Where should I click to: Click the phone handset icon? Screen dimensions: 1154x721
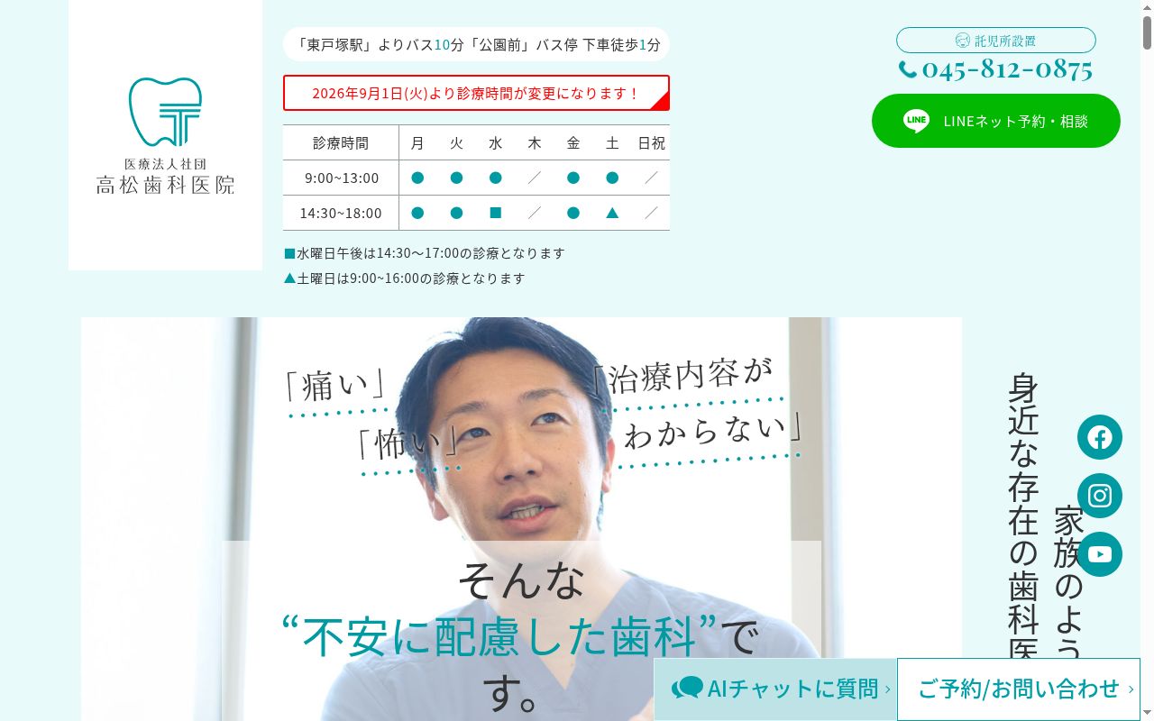(x=907, y=69)
